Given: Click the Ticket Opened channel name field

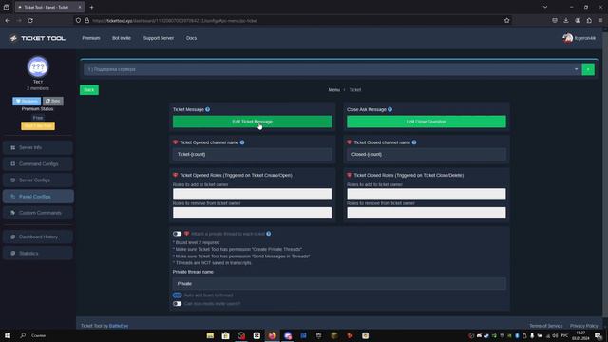Looking at the screenshot, I should coord(252,154).
